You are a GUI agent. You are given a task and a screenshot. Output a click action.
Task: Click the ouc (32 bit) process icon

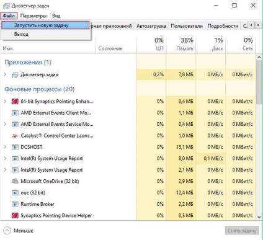pyautogui.click(x=15, y=193)
